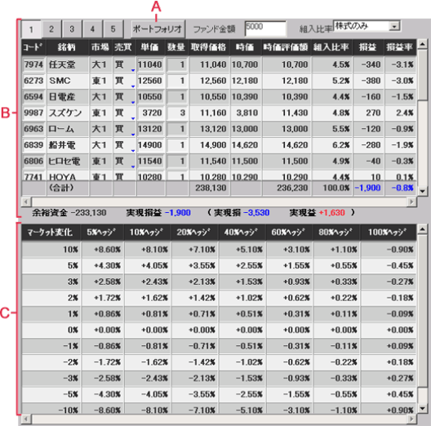Select tab 4
431x426 pixels.
click(x=92, y=29)
